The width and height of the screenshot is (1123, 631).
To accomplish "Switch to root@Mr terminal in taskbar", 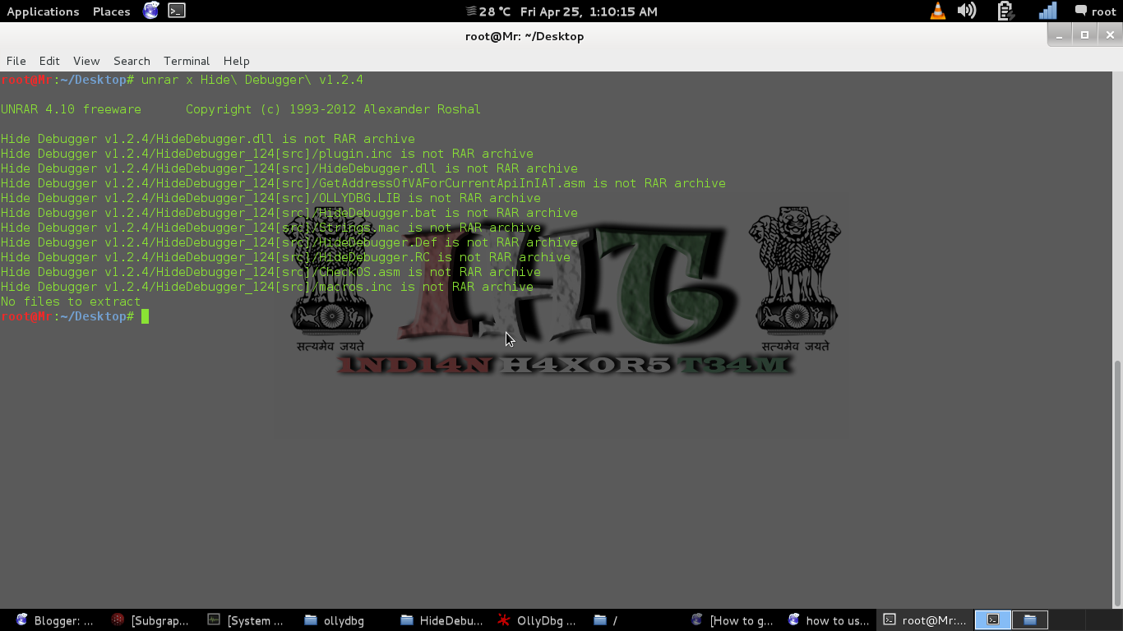I will click(x=926, y=620).
